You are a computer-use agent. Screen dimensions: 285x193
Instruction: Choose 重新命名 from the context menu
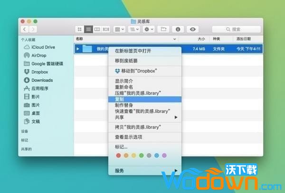coord(145,87)
